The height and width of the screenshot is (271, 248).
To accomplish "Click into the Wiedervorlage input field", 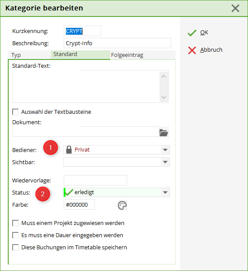I will pyautogui.click(x=95, y=180).
